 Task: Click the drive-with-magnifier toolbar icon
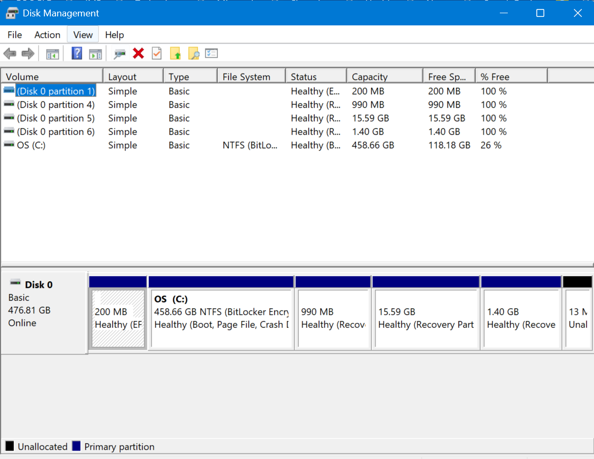(x=120, y=53)
